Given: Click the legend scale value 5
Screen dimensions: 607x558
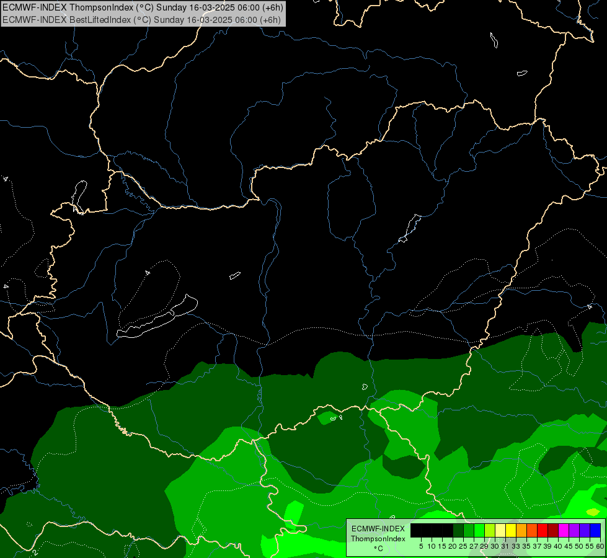Looking at the screenshot, I should [x=421, y=546].
